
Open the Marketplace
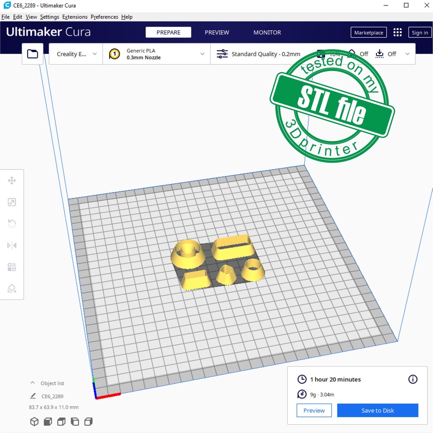369,33
